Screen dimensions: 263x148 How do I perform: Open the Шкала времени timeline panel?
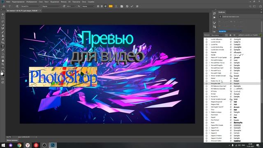[12, 140]
